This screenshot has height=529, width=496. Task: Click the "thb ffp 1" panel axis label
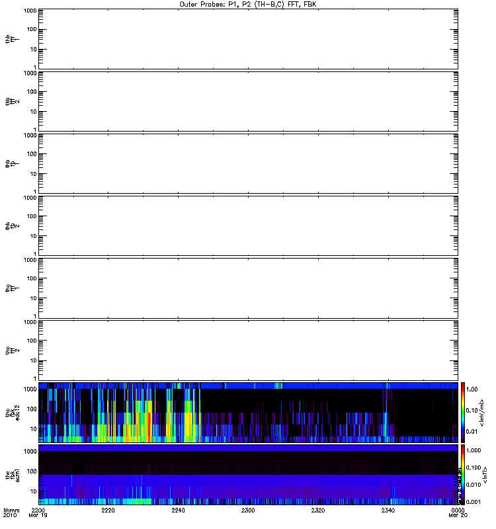[12, 163]
